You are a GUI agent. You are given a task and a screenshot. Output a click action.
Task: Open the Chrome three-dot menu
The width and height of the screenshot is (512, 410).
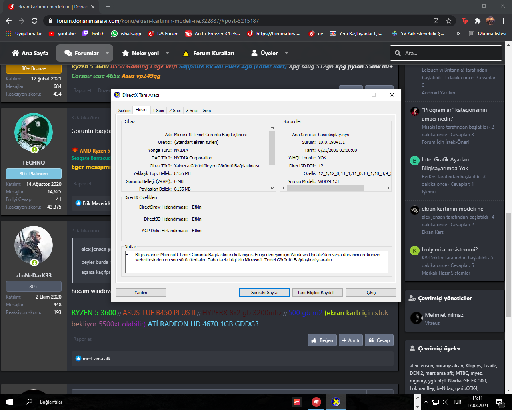tap(503, 21)
